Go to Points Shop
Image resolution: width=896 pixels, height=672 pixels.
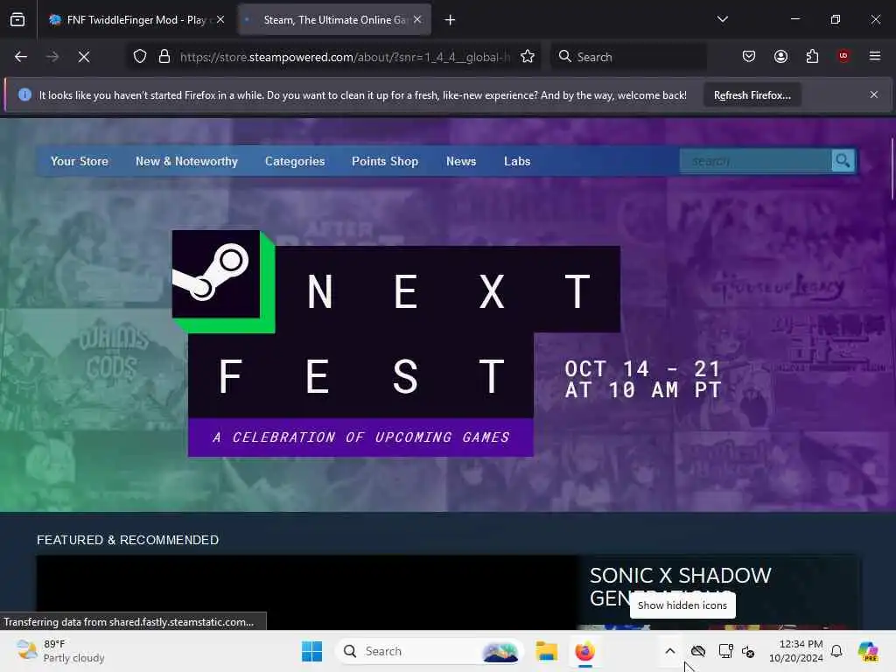point(385,162)
